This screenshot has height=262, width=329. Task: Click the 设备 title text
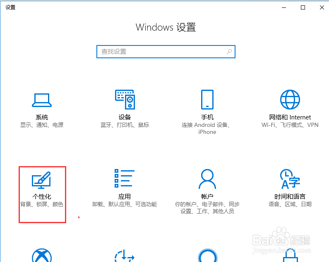125,117
